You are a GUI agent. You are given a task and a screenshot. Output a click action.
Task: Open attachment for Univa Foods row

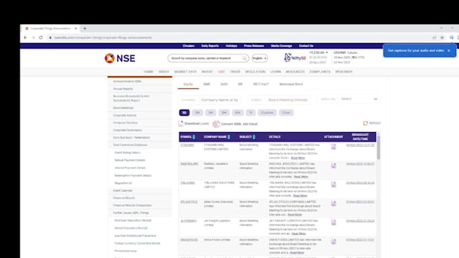pyautogui.click(x=333, y=241)
